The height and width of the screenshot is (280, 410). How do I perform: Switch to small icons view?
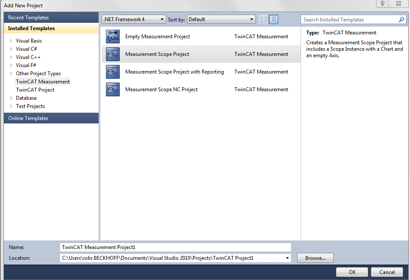point(263,19)
